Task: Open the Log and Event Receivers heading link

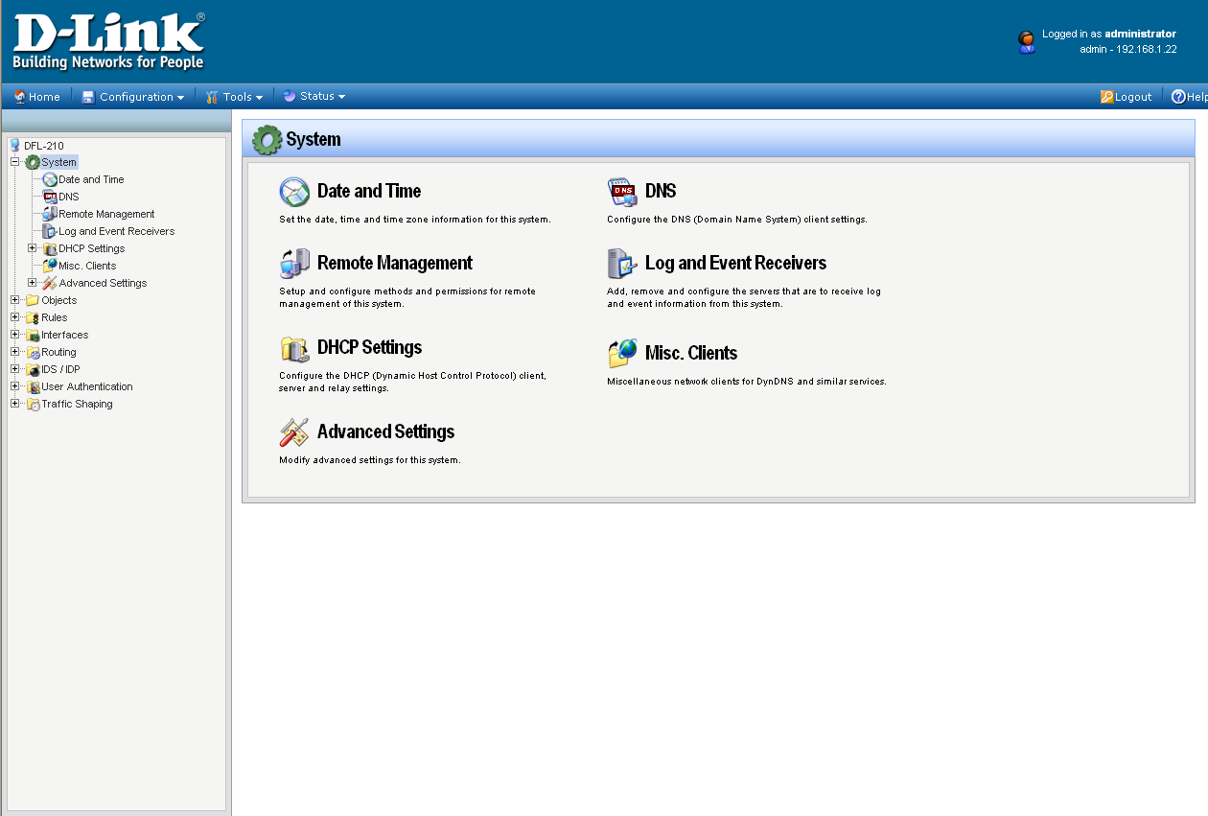Action: coord(735,263)
